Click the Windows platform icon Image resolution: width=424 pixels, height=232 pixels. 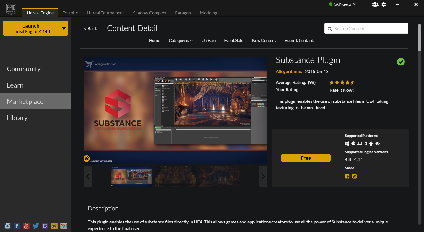347,144
